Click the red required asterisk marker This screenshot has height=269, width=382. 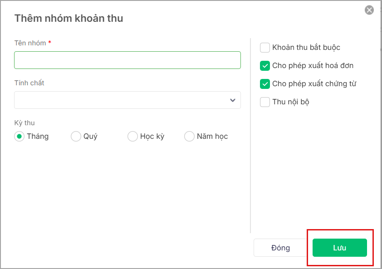tap(49, 43)
